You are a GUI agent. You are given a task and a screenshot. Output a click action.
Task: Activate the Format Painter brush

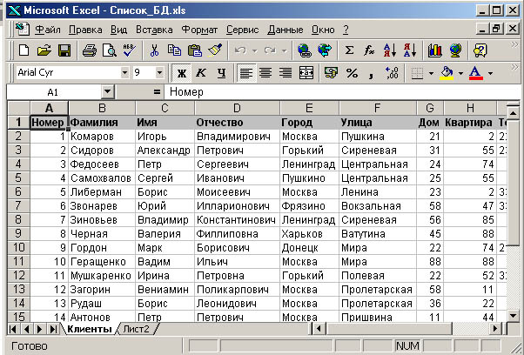click(x=215, y=50)
